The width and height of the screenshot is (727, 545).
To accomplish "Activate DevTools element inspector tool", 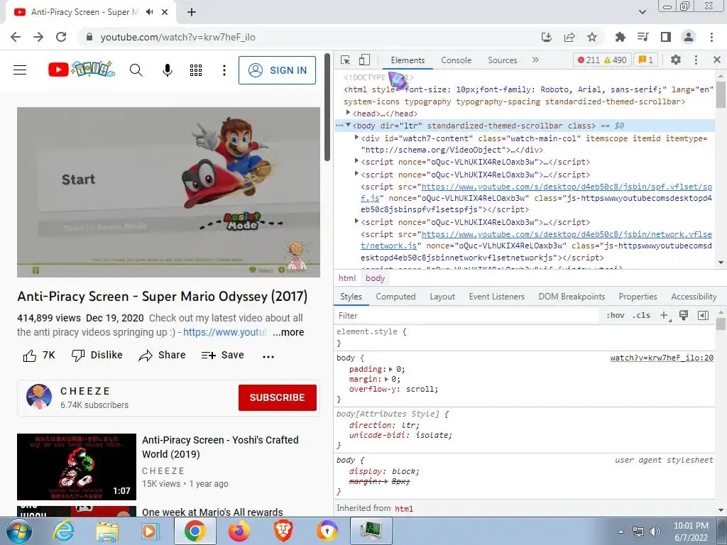I will pos(346,60).
